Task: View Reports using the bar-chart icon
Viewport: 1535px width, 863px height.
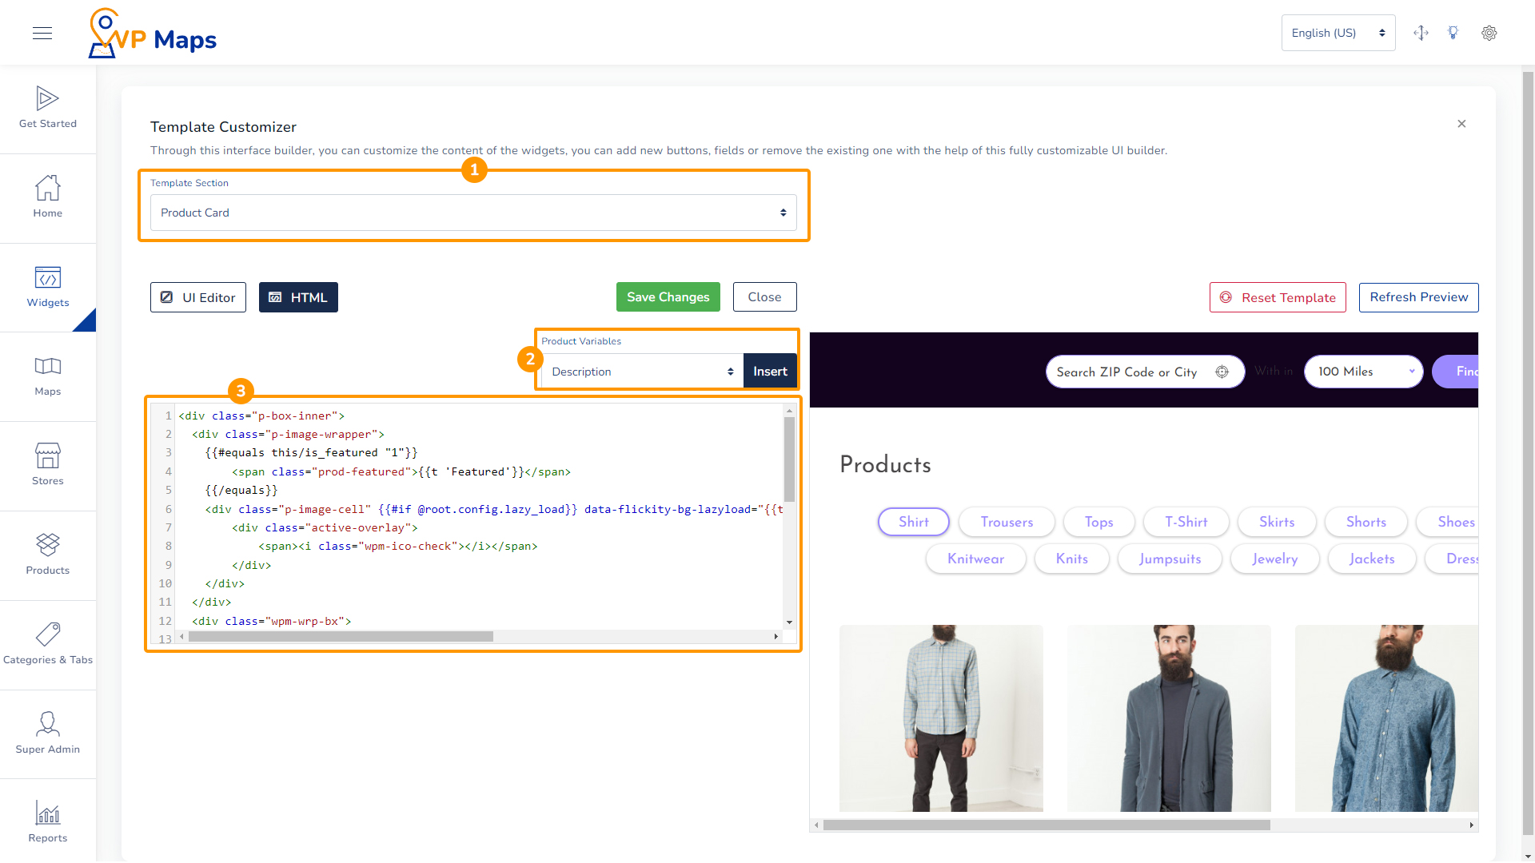Action: [x=48, y=819]
